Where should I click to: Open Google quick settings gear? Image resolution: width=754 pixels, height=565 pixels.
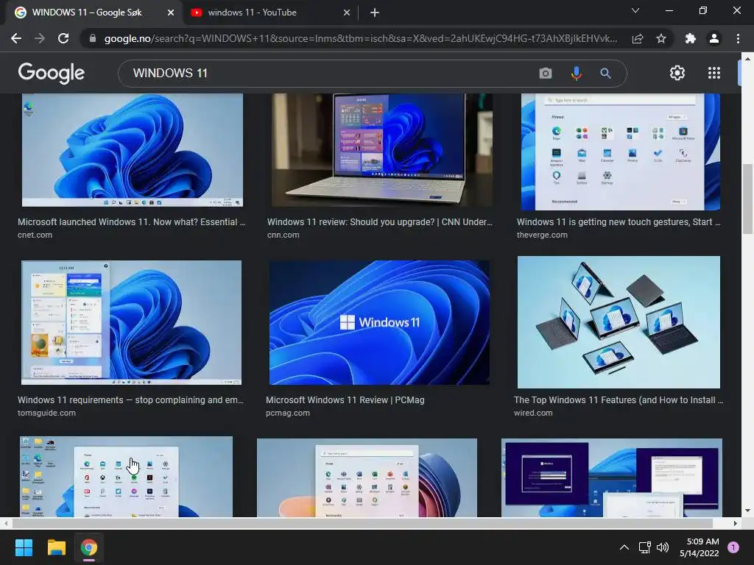[677, 73]
